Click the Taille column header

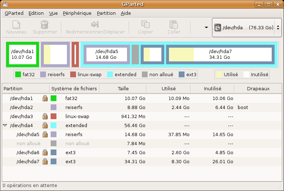click(123, 88)
